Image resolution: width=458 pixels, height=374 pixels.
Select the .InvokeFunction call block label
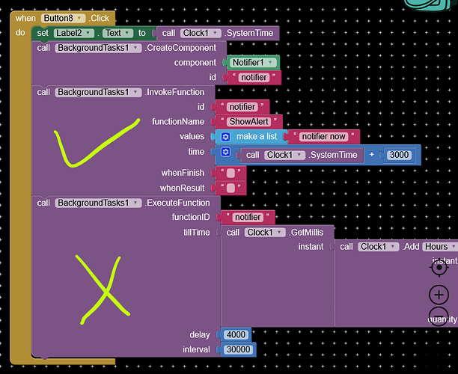[175, 92]
